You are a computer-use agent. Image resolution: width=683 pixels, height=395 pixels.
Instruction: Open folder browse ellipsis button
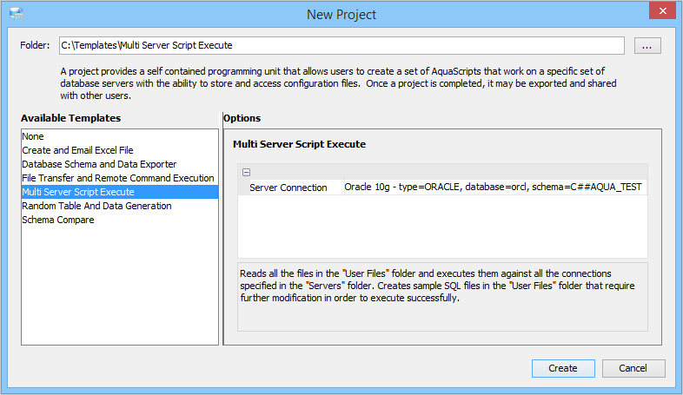coord(647,46)
